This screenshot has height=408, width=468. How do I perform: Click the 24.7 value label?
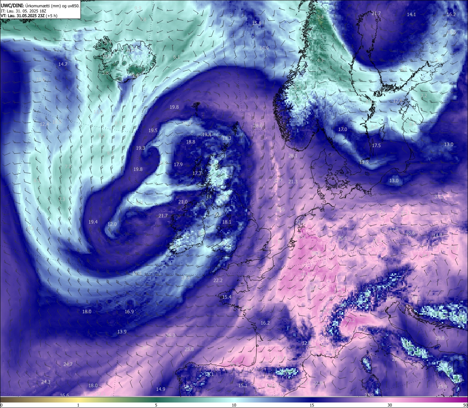(68, 364)
